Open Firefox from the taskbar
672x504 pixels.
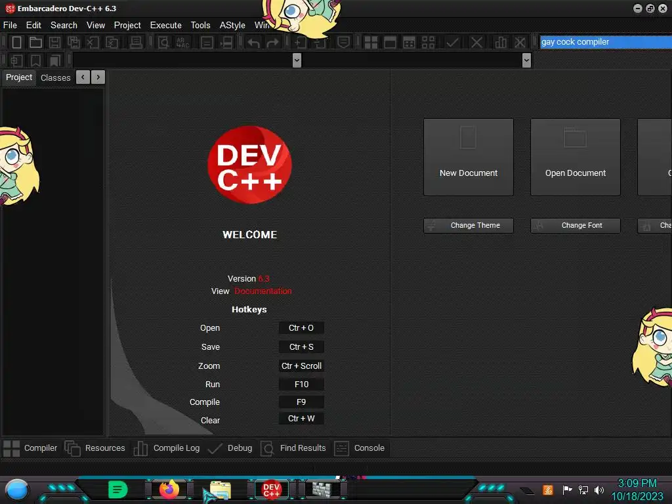(169, 489)
